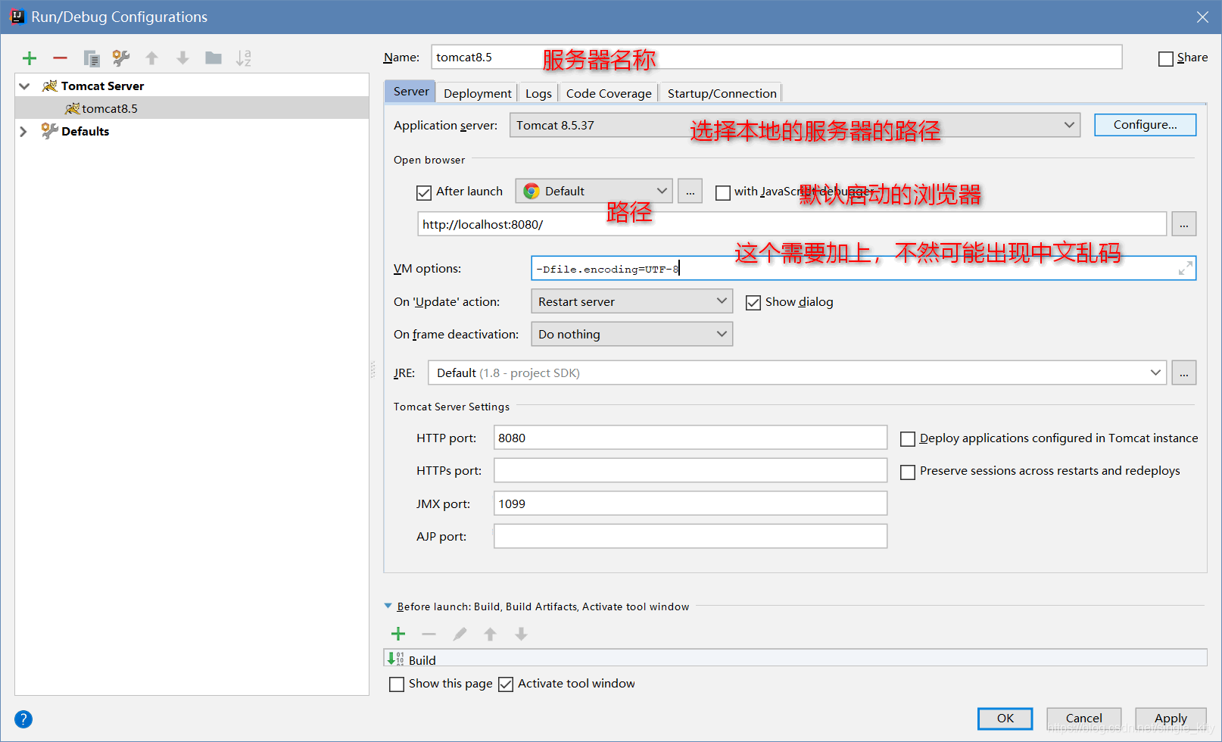
Task: Click JMX port field showing 1099
Action: click(690, 503)
